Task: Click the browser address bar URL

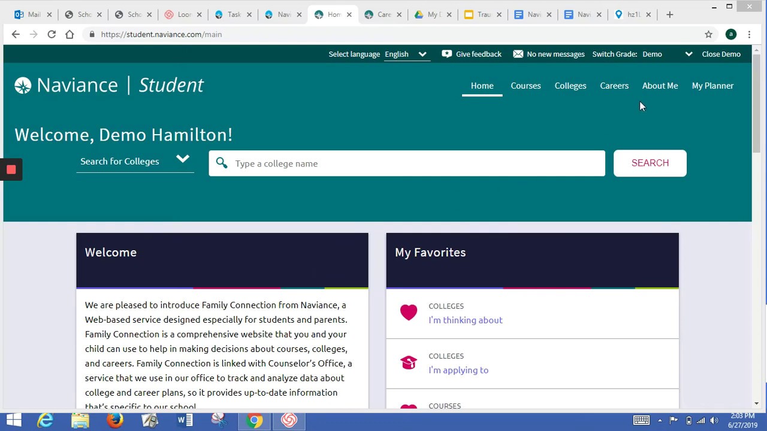Action: [x=161, y=34]
